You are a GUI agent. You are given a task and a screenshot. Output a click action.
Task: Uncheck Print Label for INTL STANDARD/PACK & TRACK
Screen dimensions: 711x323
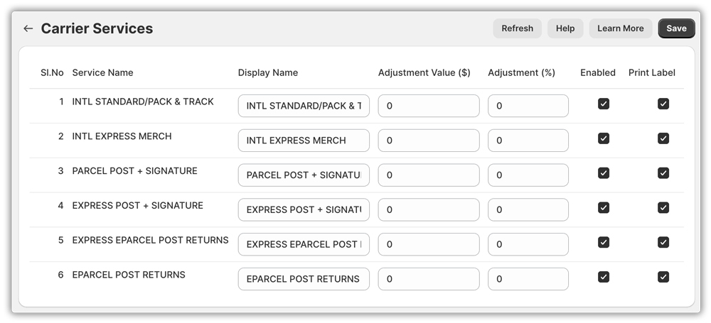pos(663,104)
